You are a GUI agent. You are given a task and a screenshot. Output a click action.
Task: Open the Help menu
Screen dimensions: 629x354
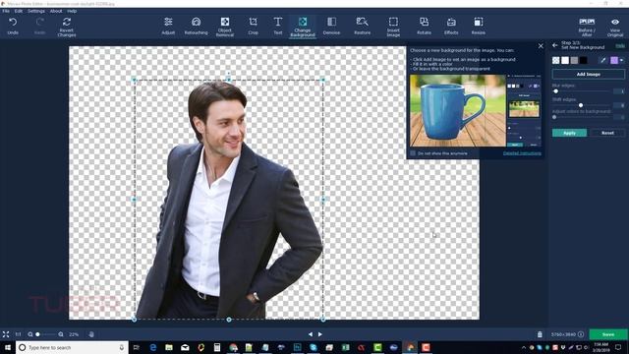(72, 11)
